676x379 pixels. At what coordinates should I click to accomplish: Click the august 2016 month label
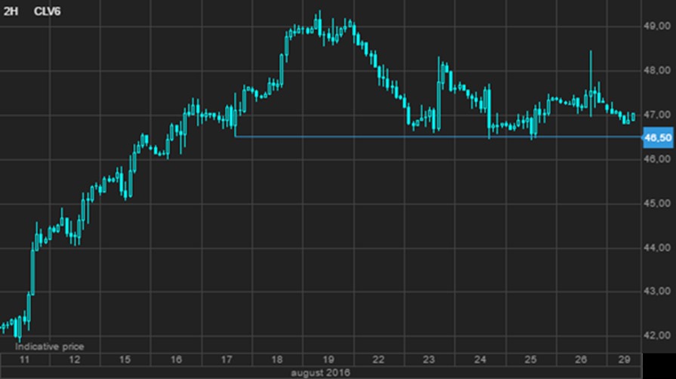coord(320,373)
